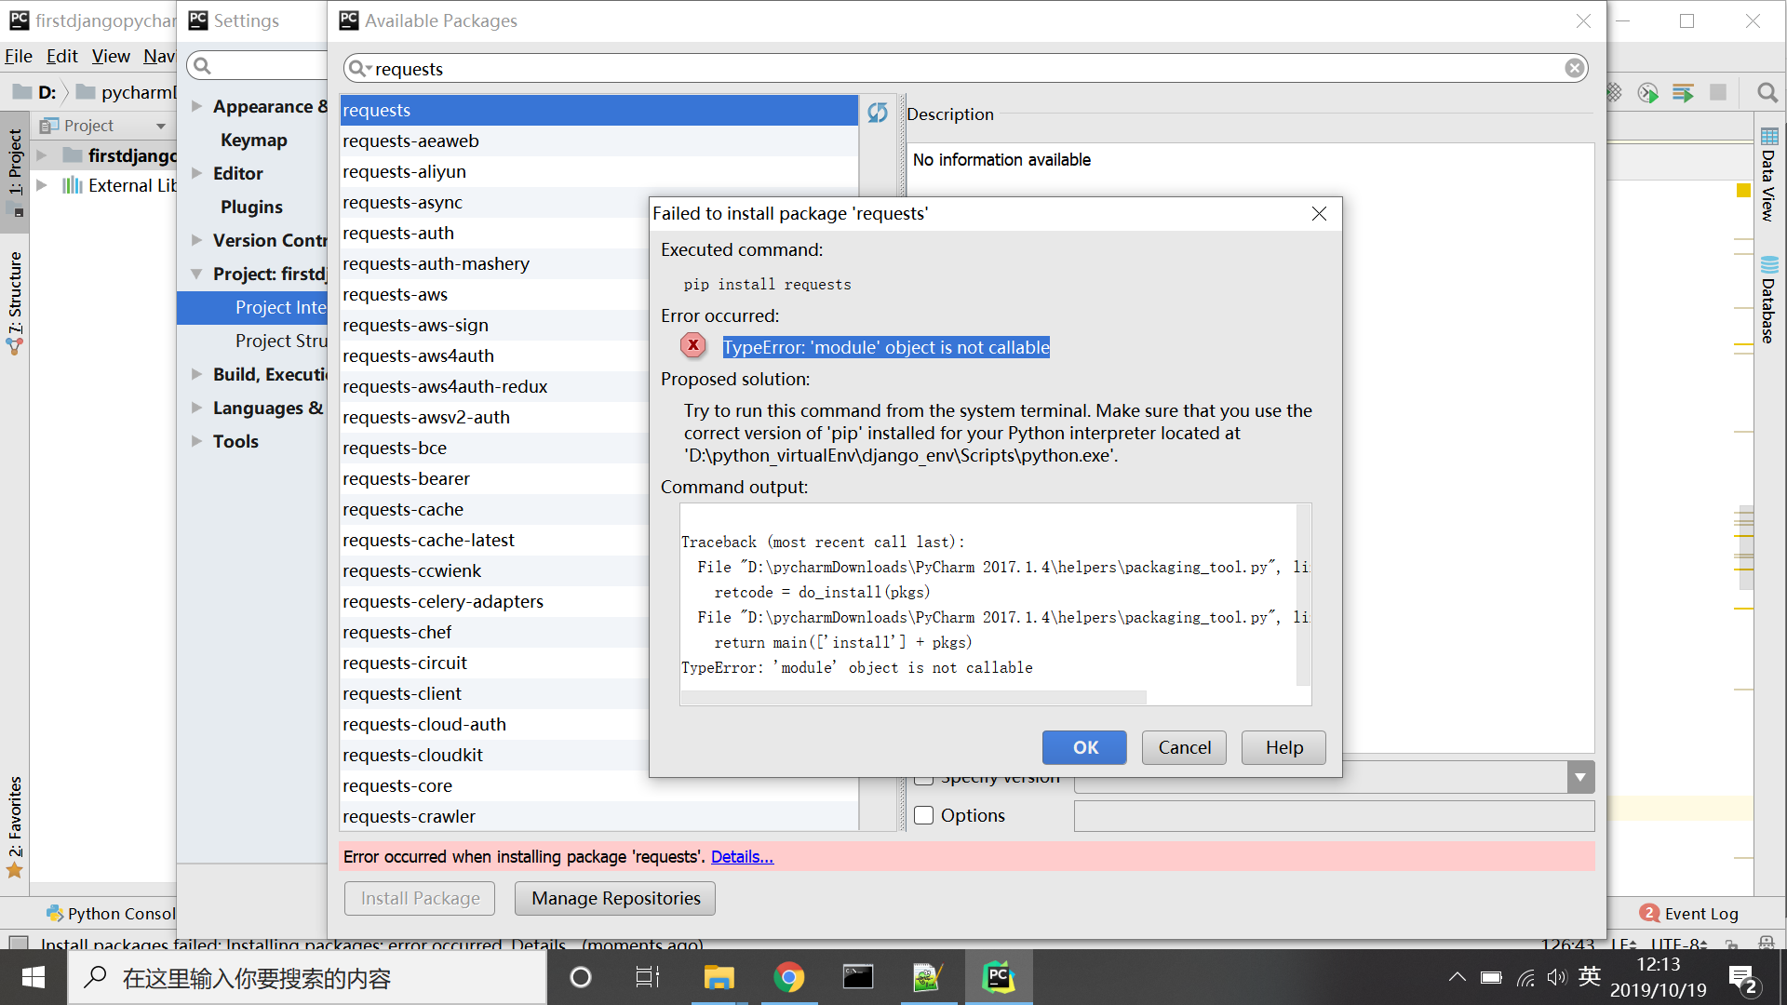The height and width of the screenshot is (1005, 1787).
Task: Clear the requests search field
Action: pos(1574,68)
